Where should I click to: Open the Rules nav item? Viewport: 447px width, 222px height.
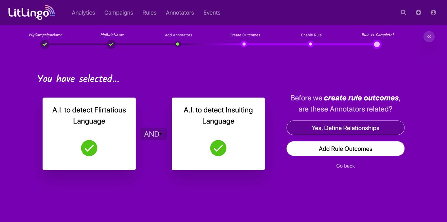pyautogui.click(x=149, y=13)
